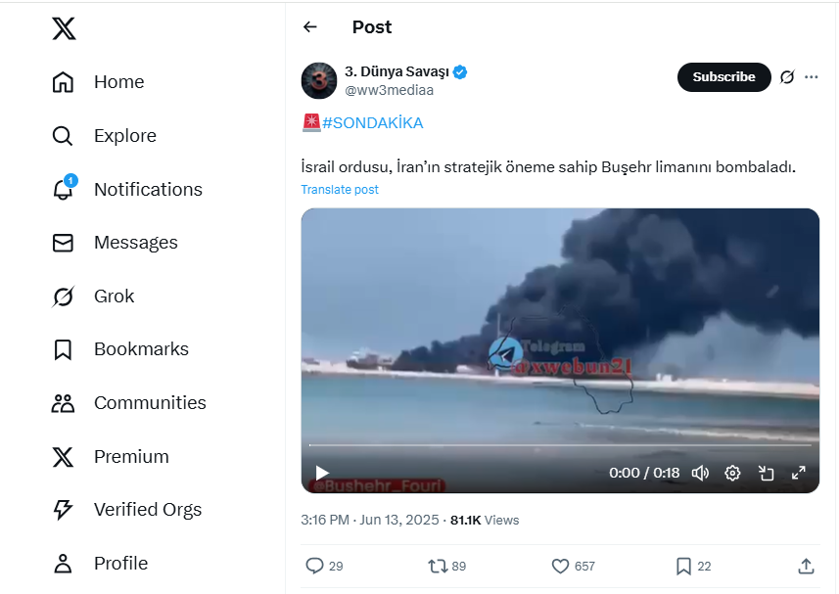Bookmark this post
The height and width of the screenshot is (594, 839).
click(683, 566)
